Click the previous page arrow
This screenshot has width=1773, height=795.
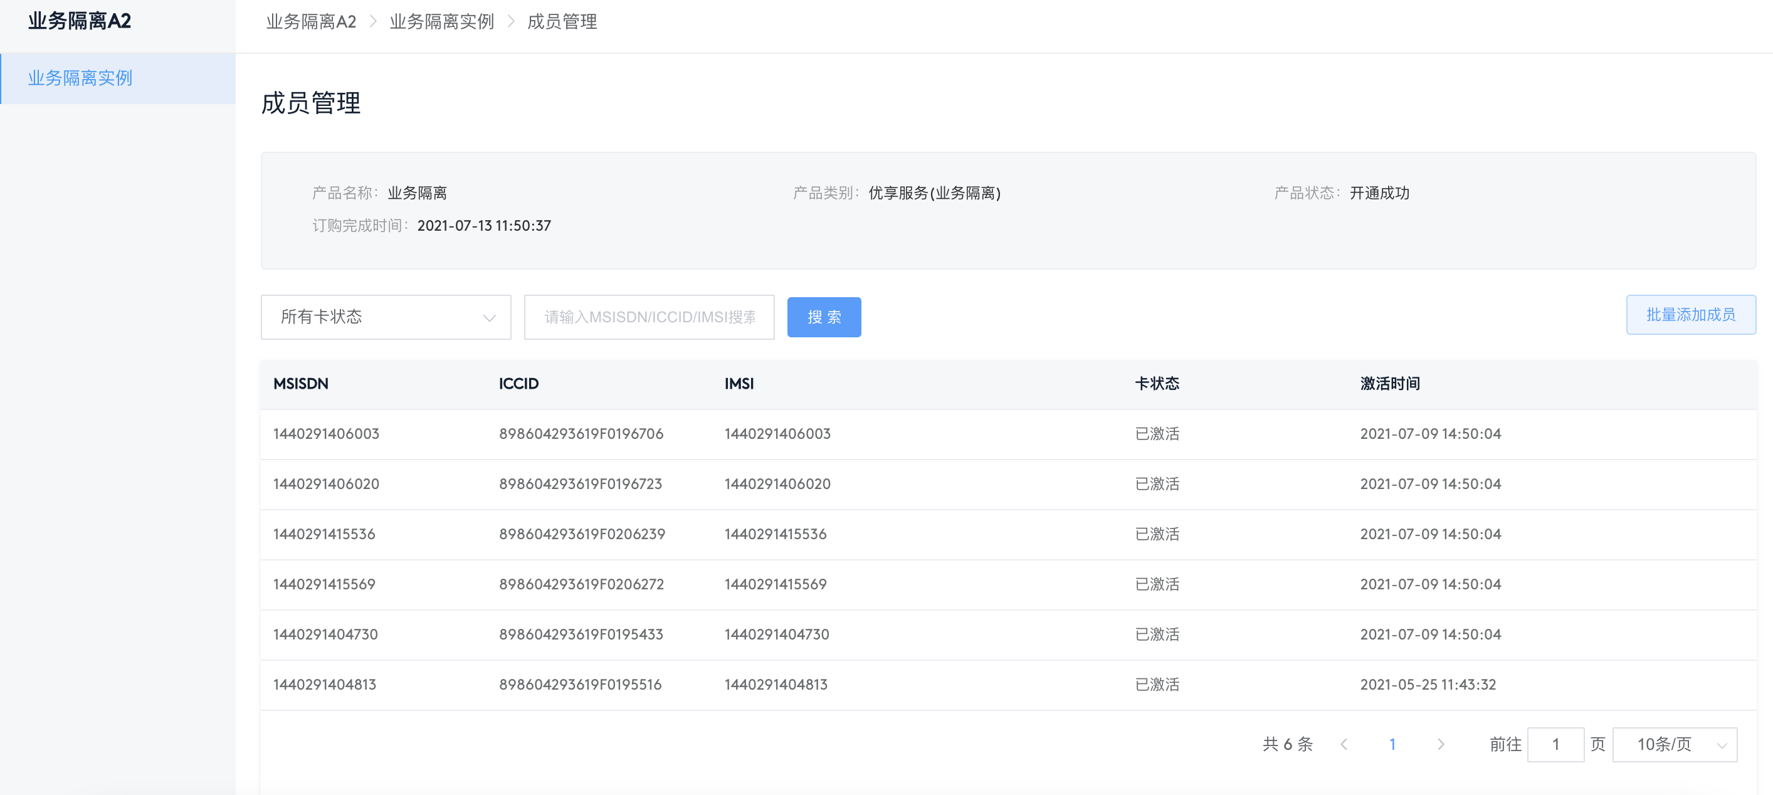(1344, 744)
